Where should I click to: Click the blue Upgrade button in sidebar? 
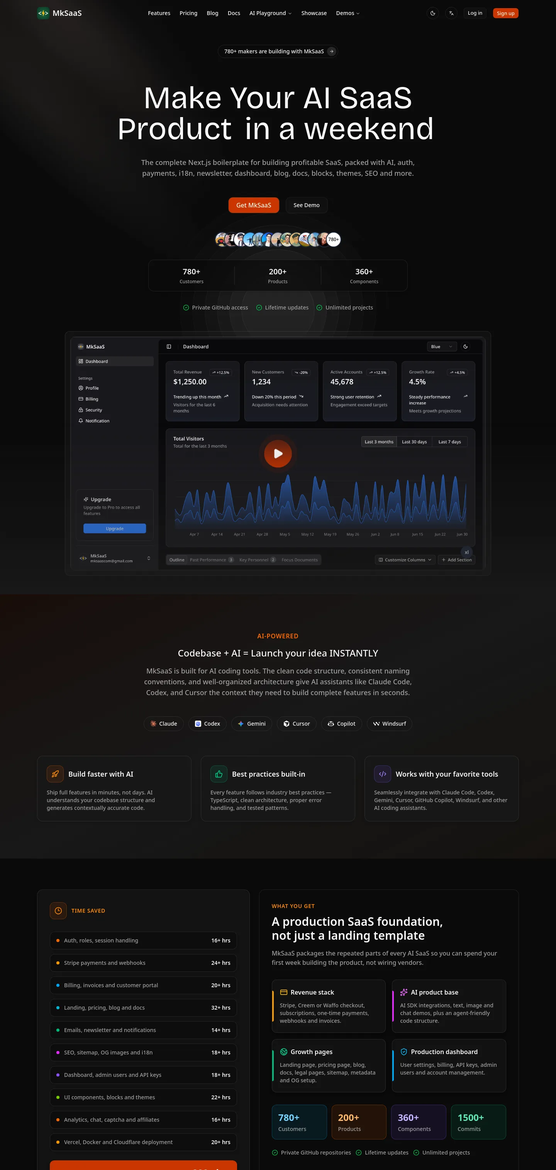pos(115,529)
